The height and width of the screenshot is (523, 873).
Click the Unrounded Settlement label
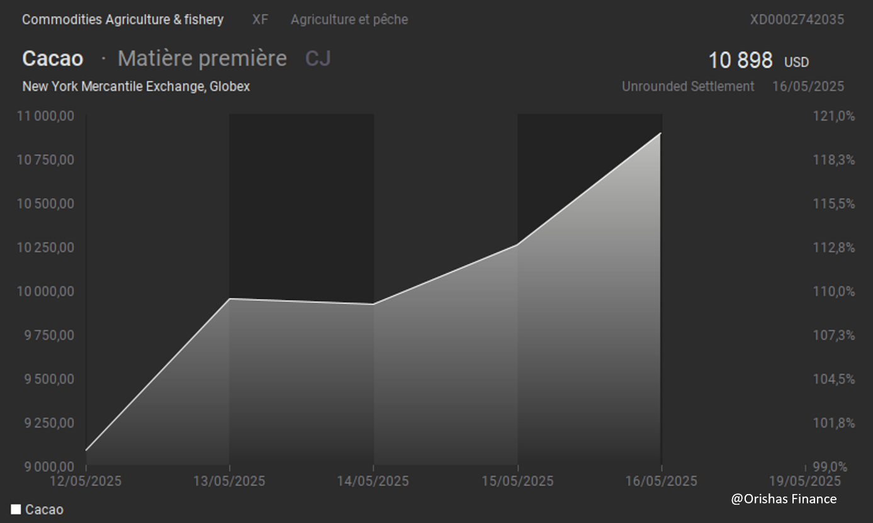point(688,86)
